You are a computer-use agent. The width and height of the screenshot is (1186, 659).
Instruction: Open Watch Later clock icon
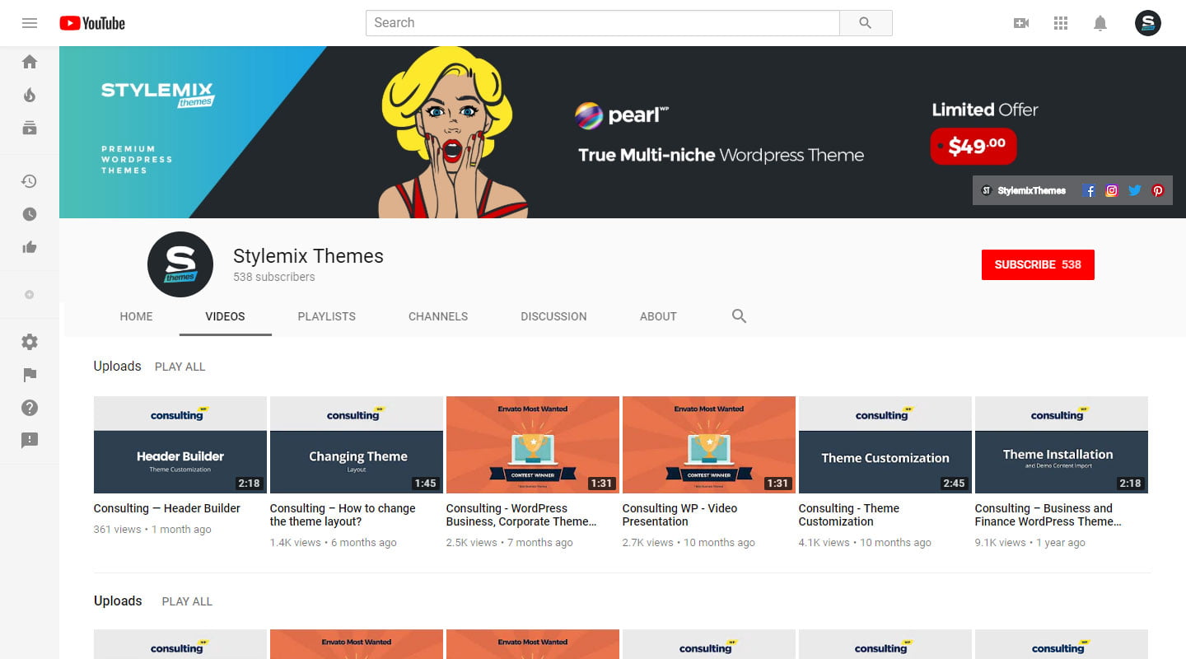point(30,214)
